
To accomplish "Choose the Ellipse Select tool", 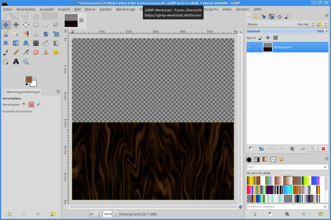I will [x=46, y=25].
